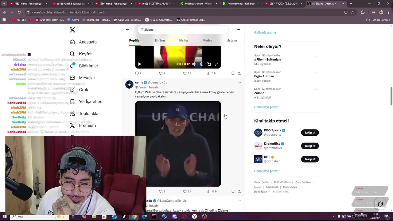Reload the page in browser toolbar
Image resolution: width=393 pixels, height=221 pixels.
[19, 12]
